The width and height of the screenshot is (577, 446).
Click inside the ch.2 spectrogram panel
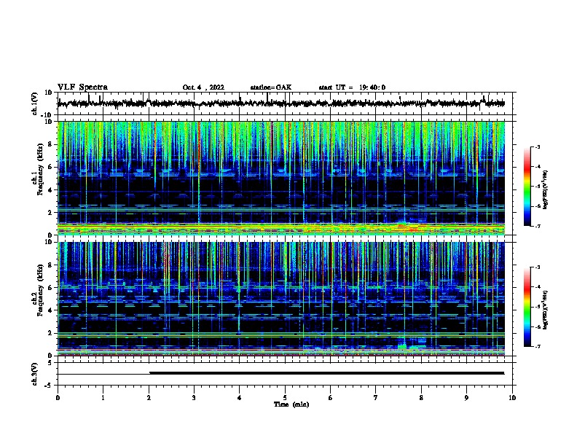coord(281,299)
